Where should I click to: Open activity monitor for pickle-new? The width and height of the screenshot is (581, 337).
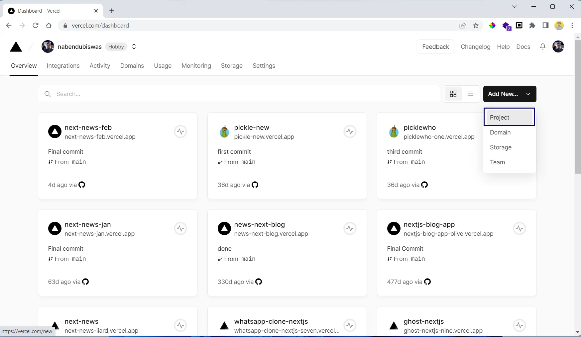point(350,131)
